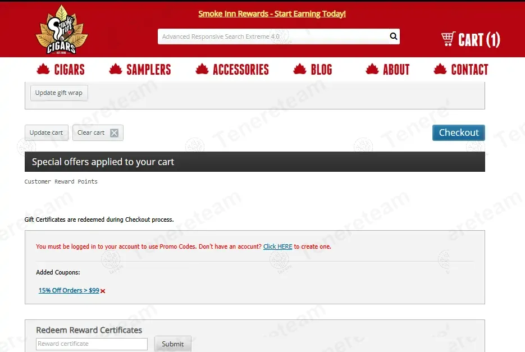The width and height of the screenshot is (525, 352).
Task: Click the leaf icon beside Cigars
Action: pos(43,69)
